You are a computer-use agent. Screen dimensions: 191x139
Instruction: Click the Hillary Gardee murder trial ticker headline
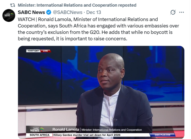click(x=87, y=135)
